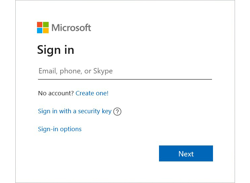Choose "Sign in with a security key"

[x=75, y=111]
